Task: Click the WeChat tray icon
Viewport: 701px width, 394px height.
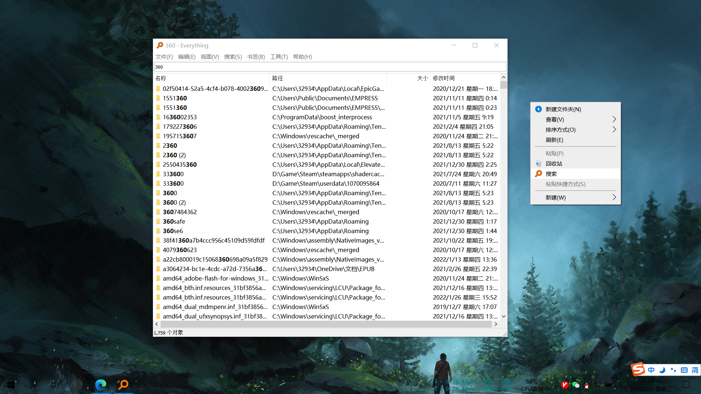Action: click(x=576, y=385)
